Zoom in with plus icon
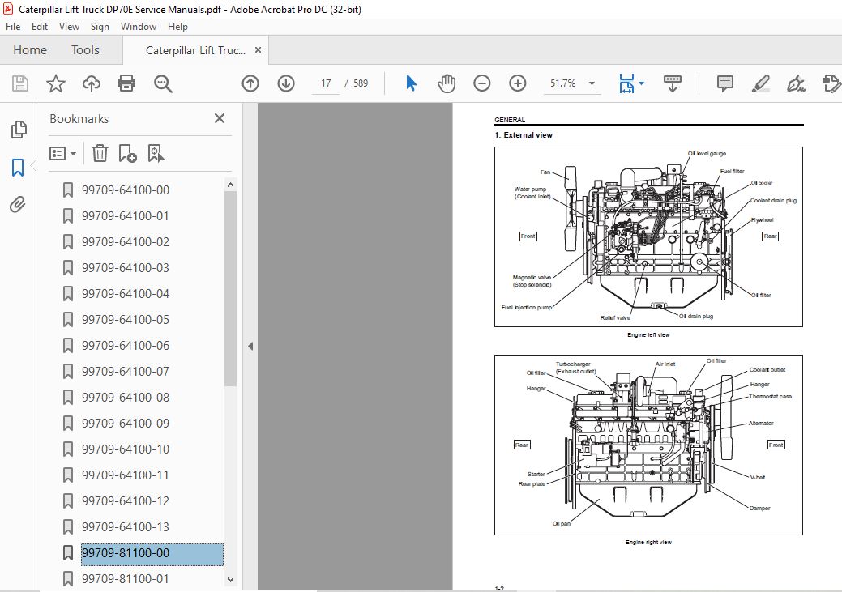 [x=517, y=83]
